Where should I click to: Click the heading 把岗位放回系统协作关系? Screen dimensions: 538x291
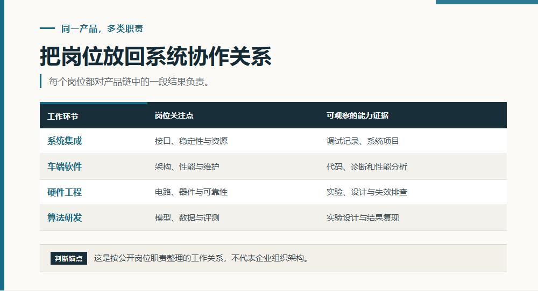[x=155, y=56]
